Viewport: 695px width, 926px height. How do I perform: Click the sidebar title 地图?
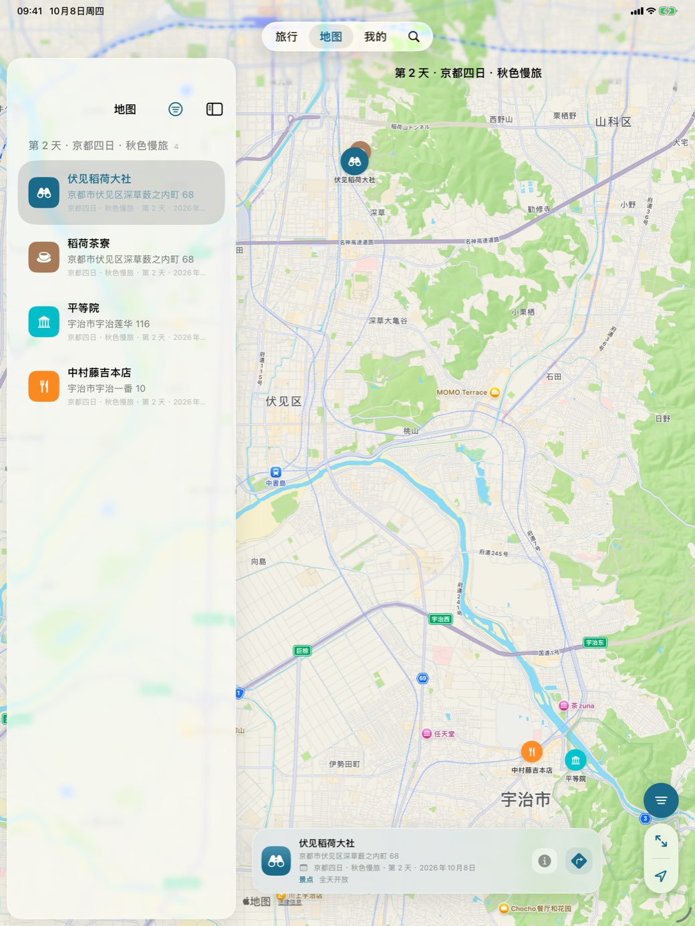click(x=125, y=109)
